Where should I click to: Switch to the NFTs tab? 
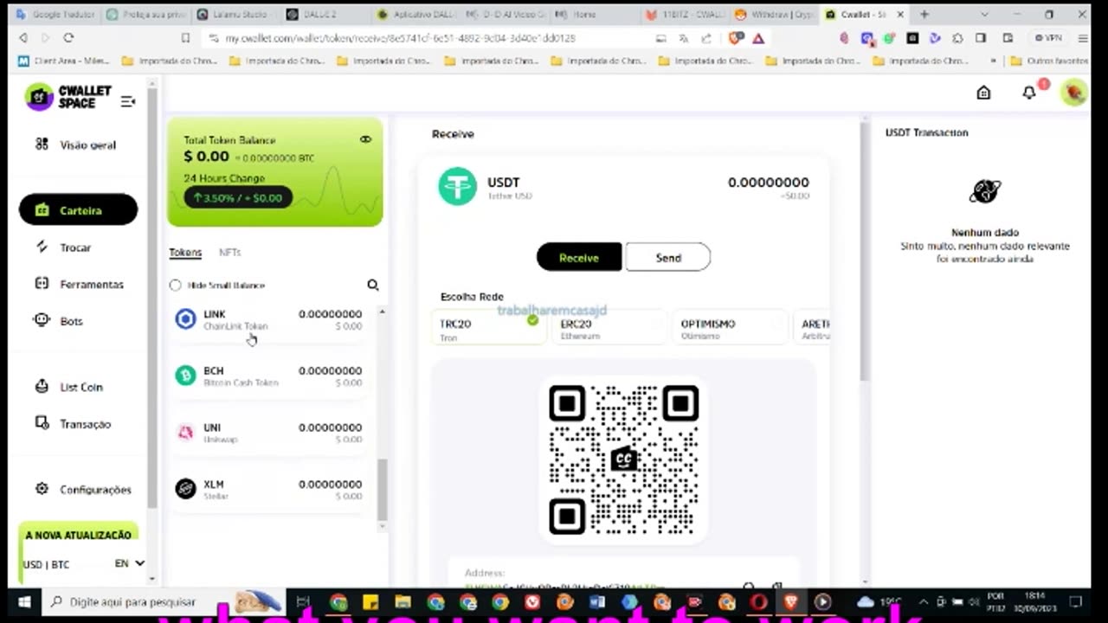[229, 252]
